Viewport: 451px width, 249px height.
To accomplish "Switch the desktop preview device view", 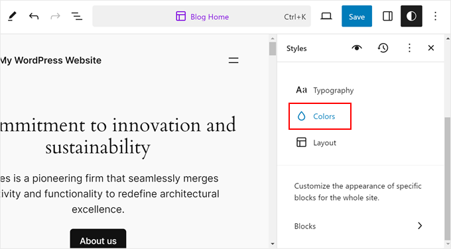I will click(x=326, y=17).
